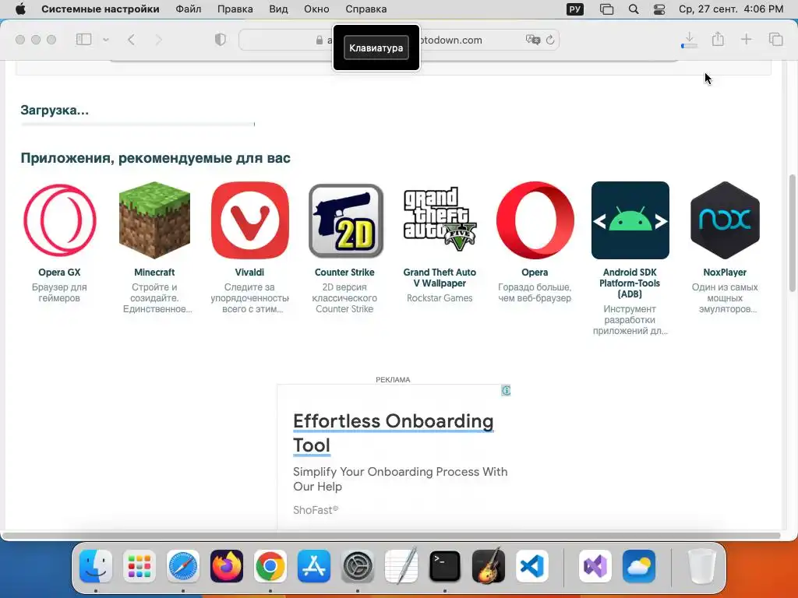Open Finder from the Dock
This screenshot has width=798, height=598.
96,566
